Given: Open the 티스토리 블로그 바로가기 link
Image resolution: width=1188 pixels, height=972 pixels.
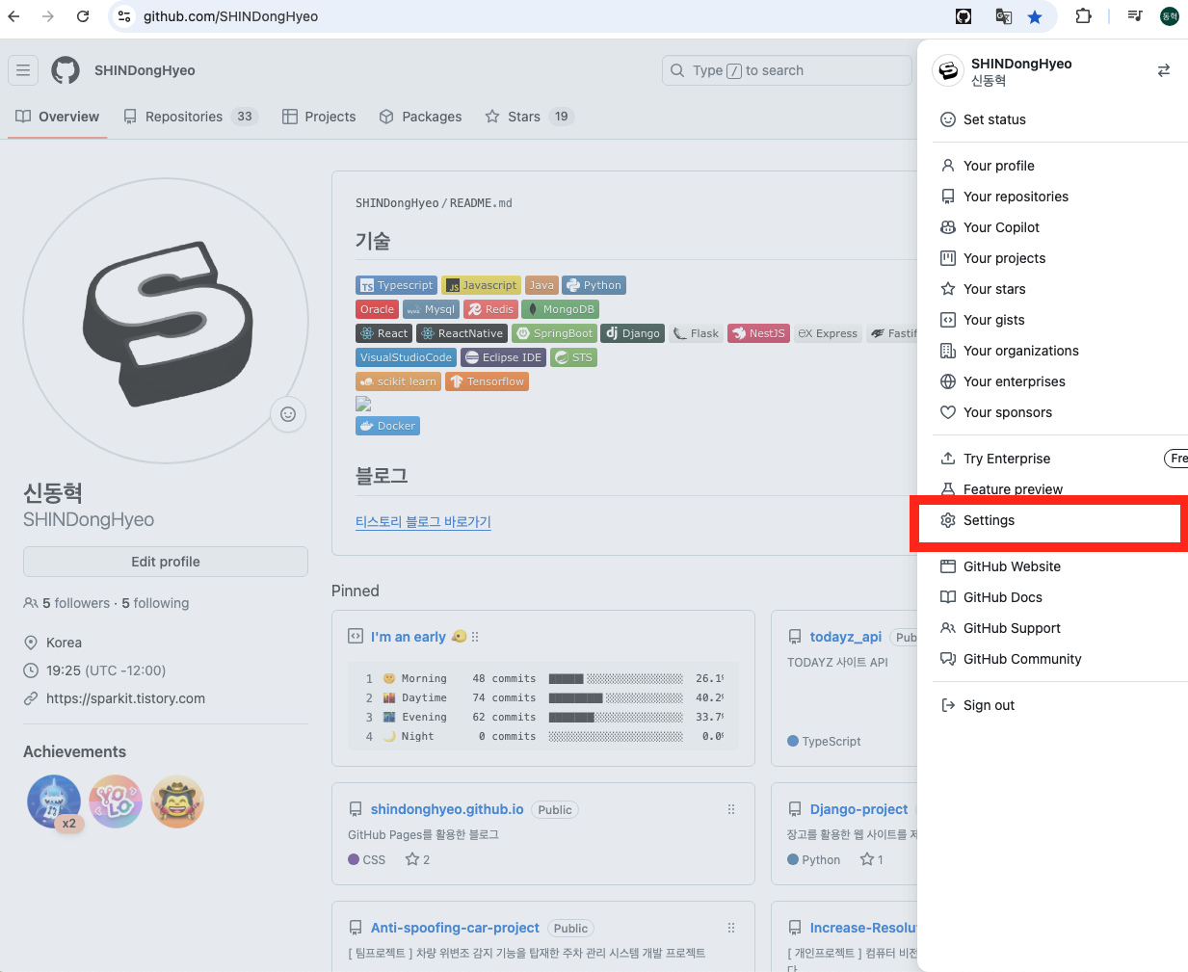Looking at the screenshot, I should pos(423,521).
